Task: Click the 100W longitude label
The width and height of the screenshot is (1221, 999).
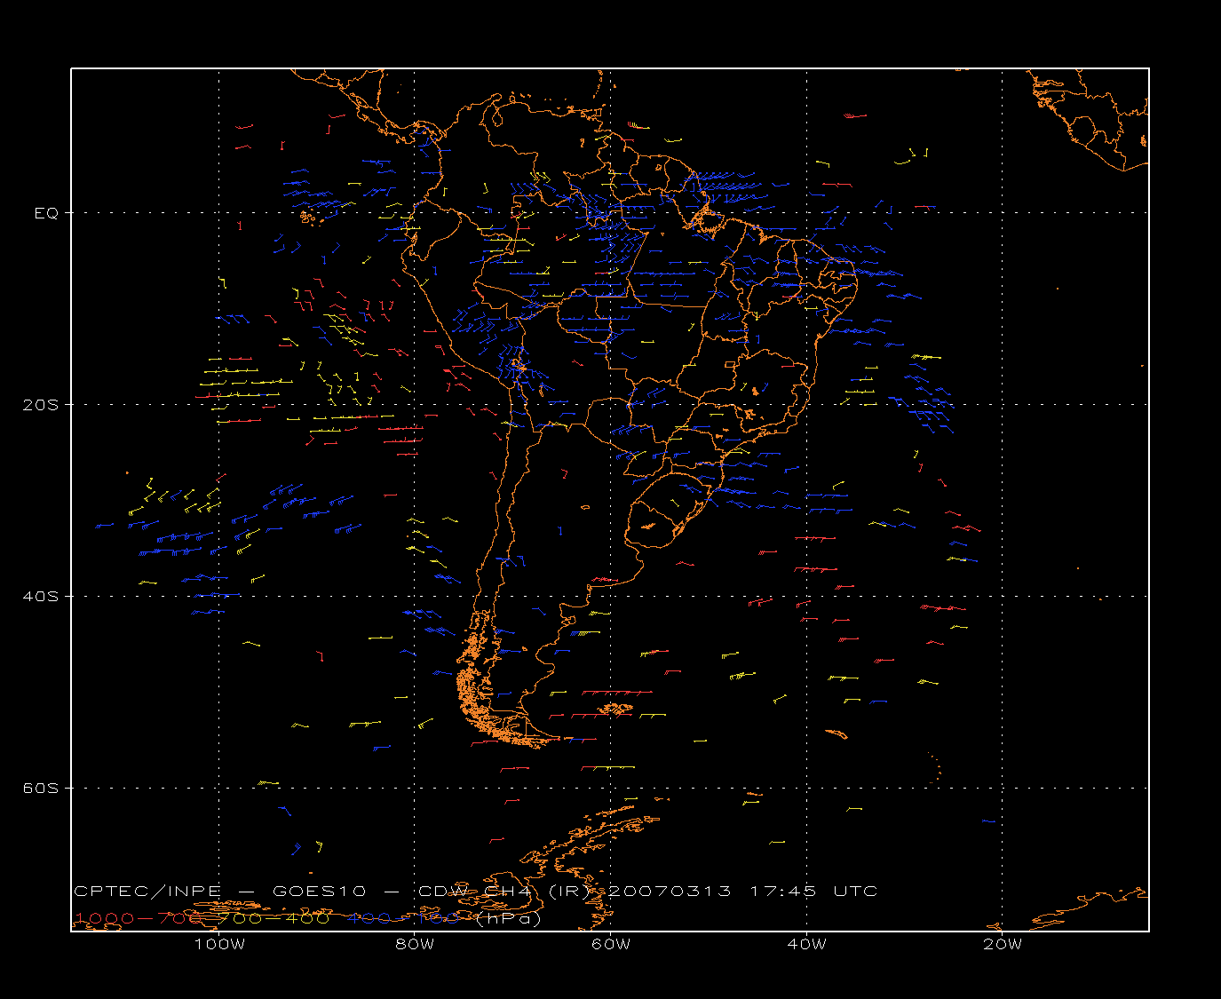Action: [x=219, y=944]
